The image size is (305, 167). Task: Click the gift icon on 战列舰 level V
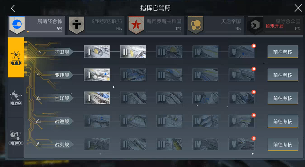254,139
